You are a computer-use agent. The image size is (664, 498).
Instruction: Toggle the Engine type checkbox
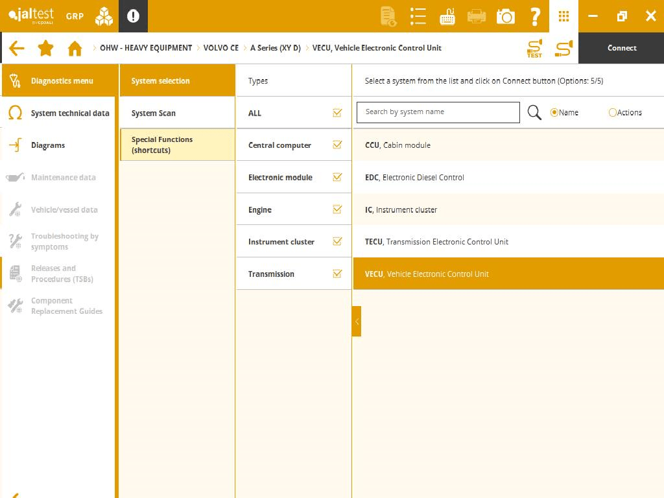[337, 209]
